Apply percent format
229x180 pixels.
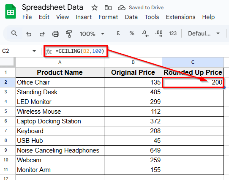coord(132,33)
